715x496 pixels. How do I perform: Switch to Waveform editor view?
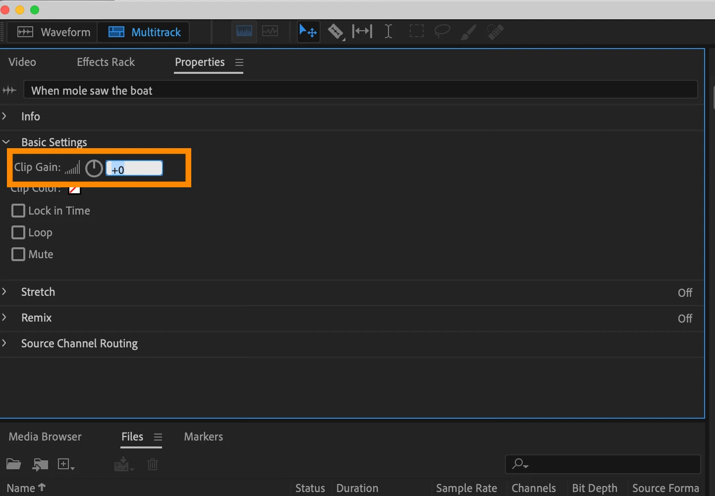click(x=53, y=32)
